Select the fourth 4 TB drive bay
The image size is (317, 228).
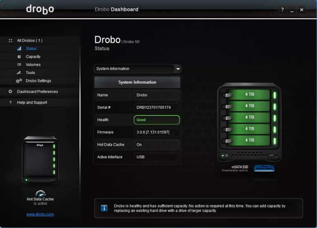point(248,129)
